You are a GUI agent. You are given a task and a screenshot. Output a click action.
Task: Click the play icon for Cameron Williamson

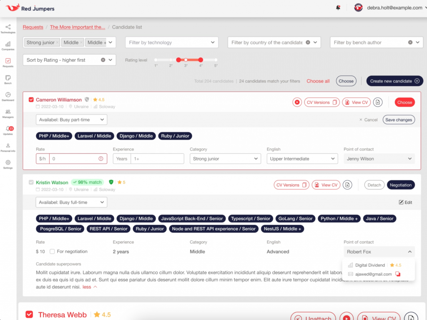click(x=297, y=102)
